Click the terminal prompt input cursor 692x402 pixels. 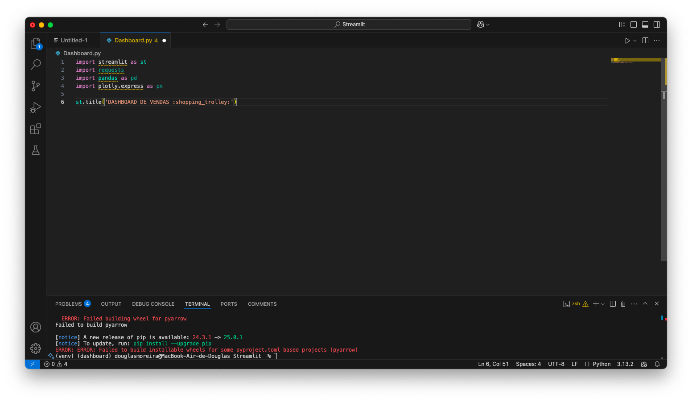click(276, 356)
